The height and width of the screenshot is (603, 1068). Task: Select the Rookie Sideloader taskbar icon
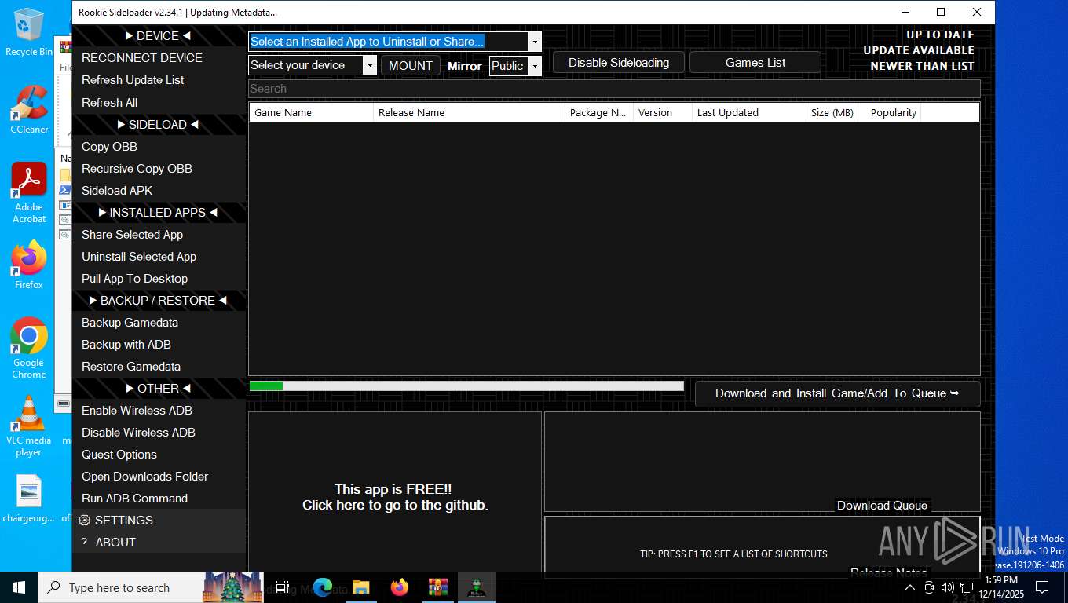[x=477, y=587]
